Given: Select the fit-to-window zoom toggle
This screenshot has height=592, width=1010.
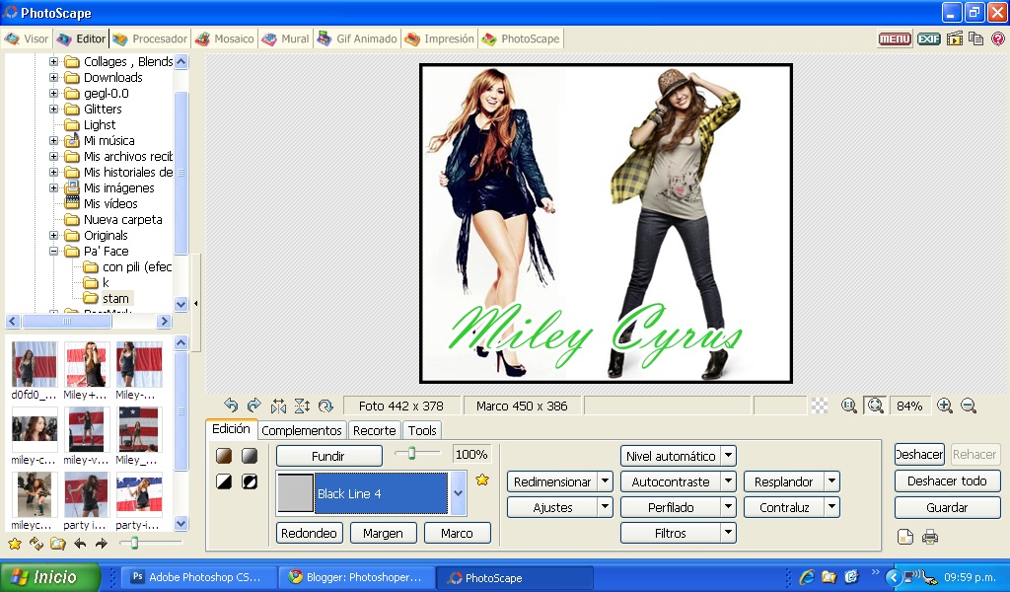Looking at the screenshot, I should (x=874, y=405).
